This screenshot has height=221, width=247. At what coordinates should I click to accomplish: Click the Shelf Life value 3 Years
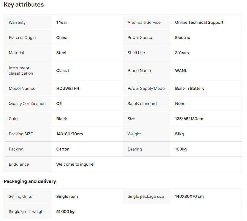[182, 53]
